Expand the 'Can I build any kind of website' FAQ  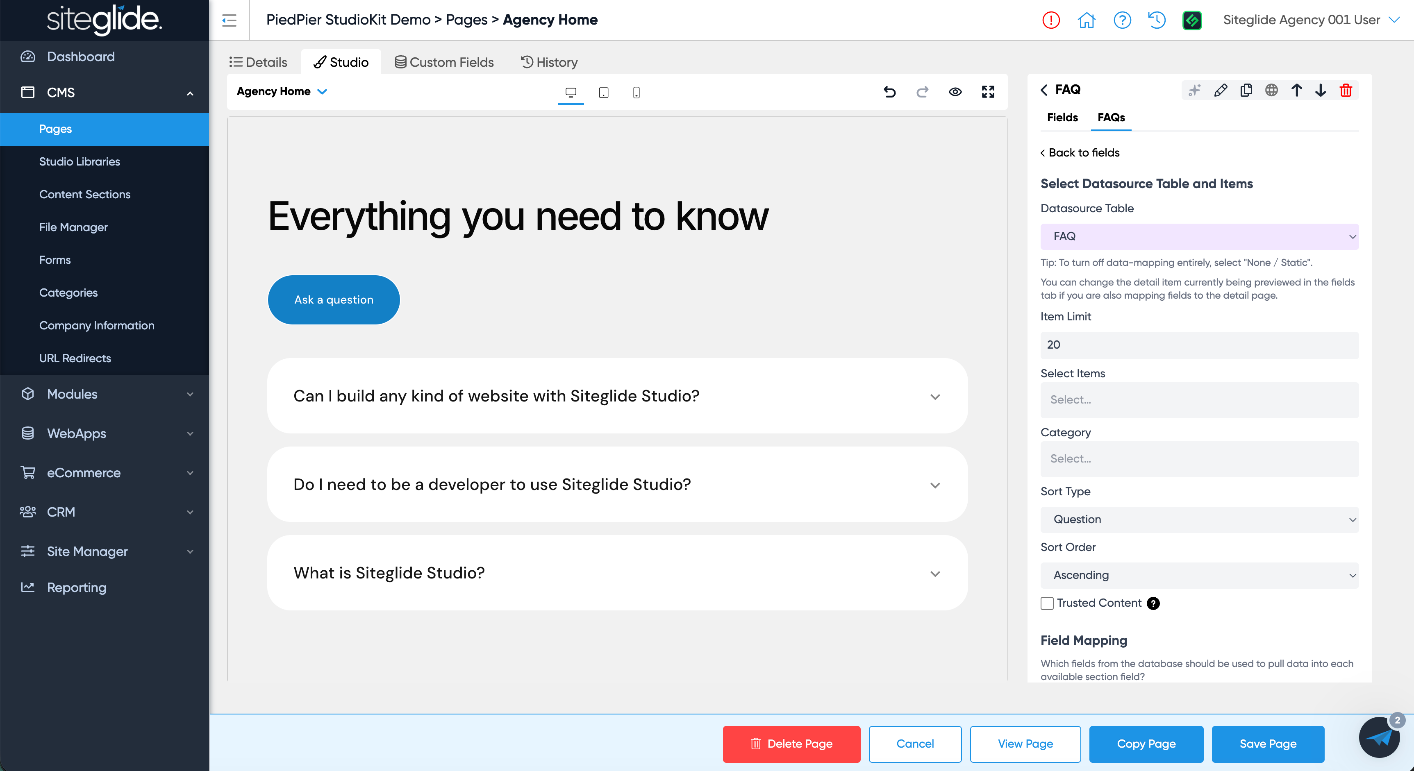click(617, 396)
